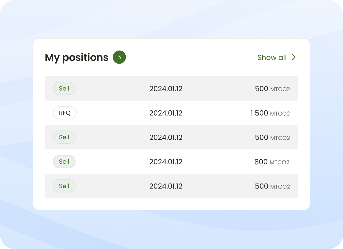Viewport: 343px width, 249px height.
Task: Click the chevron arrow beside Show all
Action: [x=294, y=57]
